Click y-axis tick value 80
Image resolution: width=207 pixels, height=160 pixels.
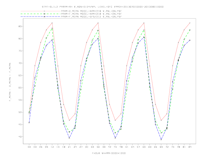tap(20, 38)
